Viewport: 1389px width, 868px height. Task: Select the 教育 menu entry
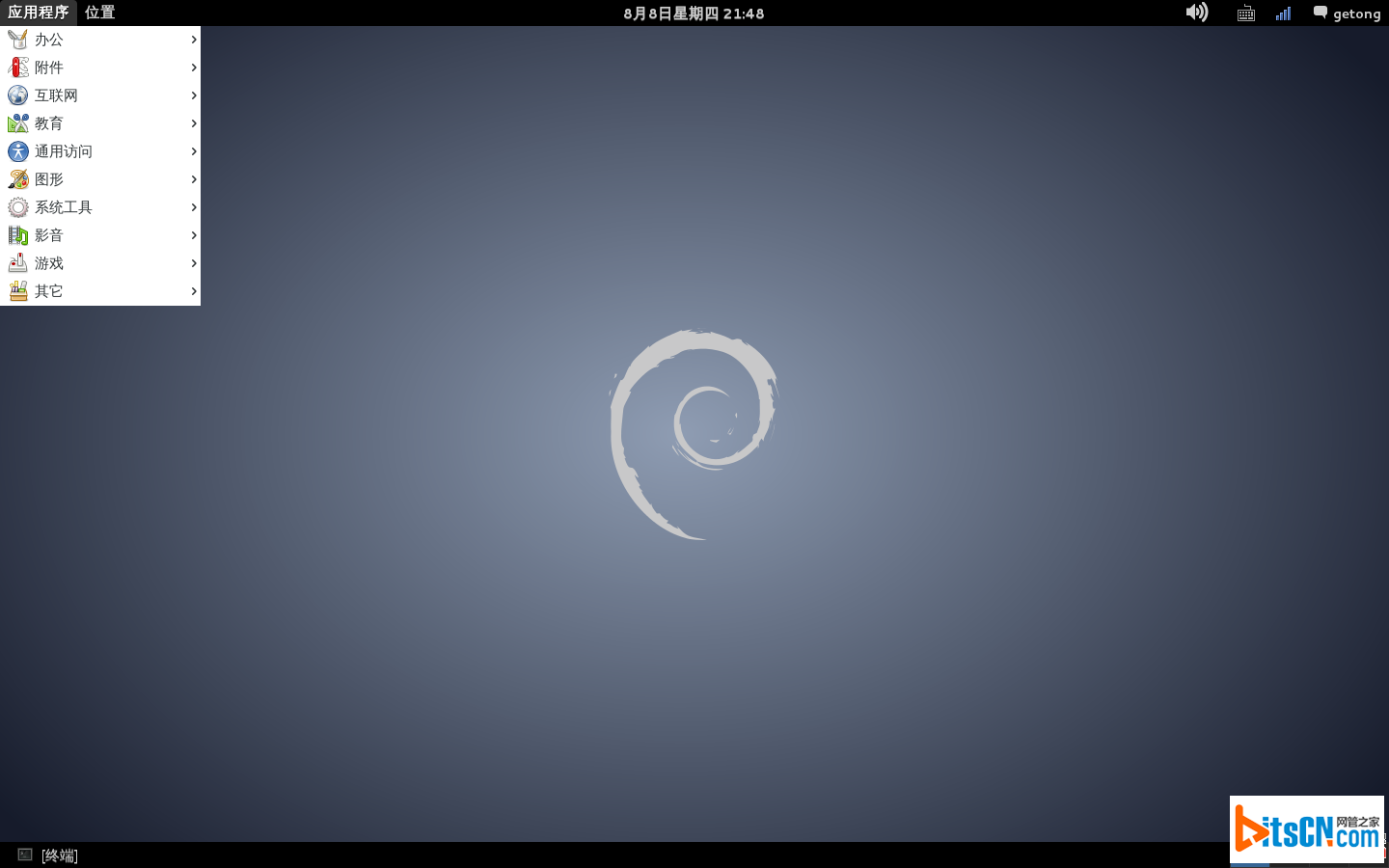(100, 123)
